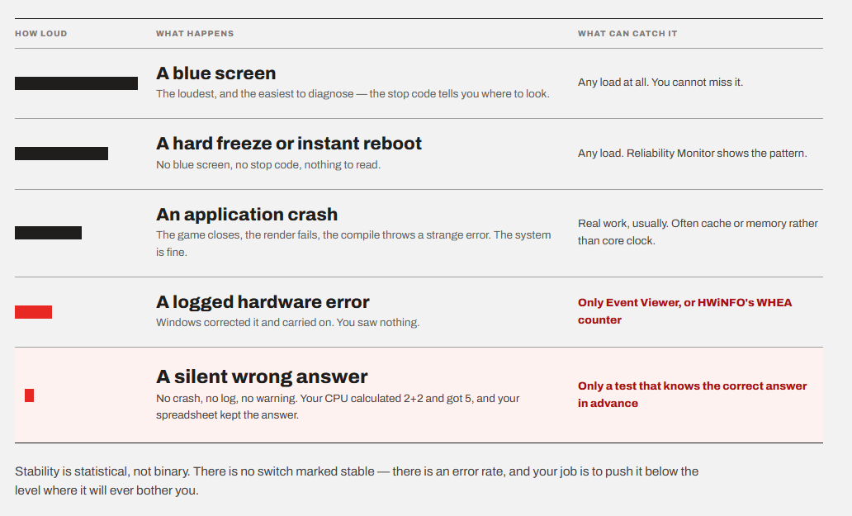The width and height of the screenshot is (852, 516).
Task: Click the 'HOW LOUD' column header
Action: pyautogui.click(x=41, y=34)
